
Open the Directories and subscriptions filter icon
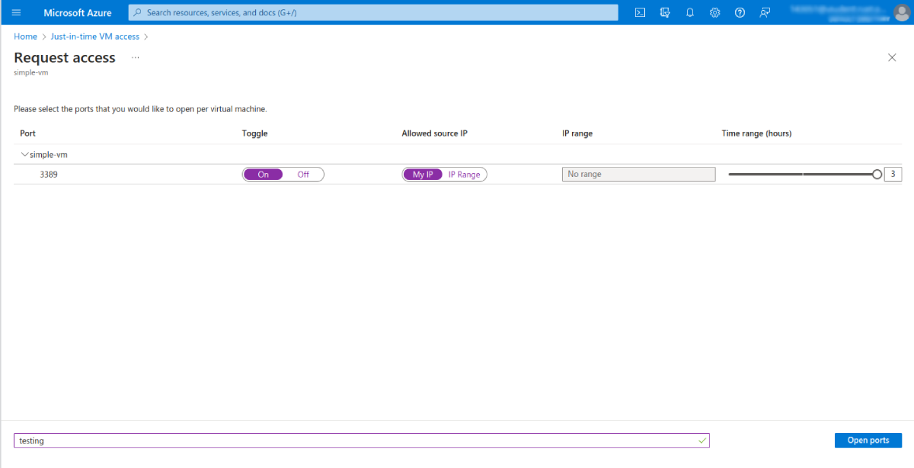pyautogui.click(x=665, y=13)
